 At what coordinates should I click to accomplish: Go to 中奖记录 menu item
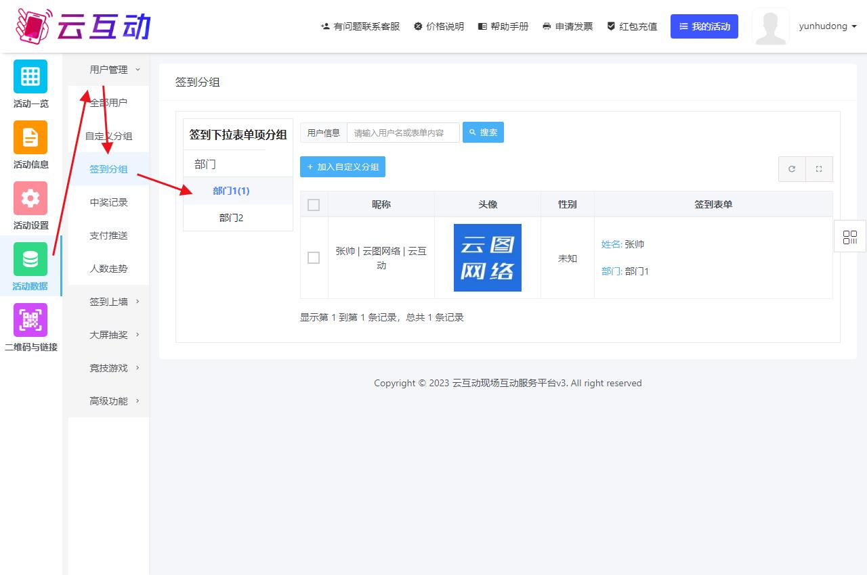tap(108, 202)
